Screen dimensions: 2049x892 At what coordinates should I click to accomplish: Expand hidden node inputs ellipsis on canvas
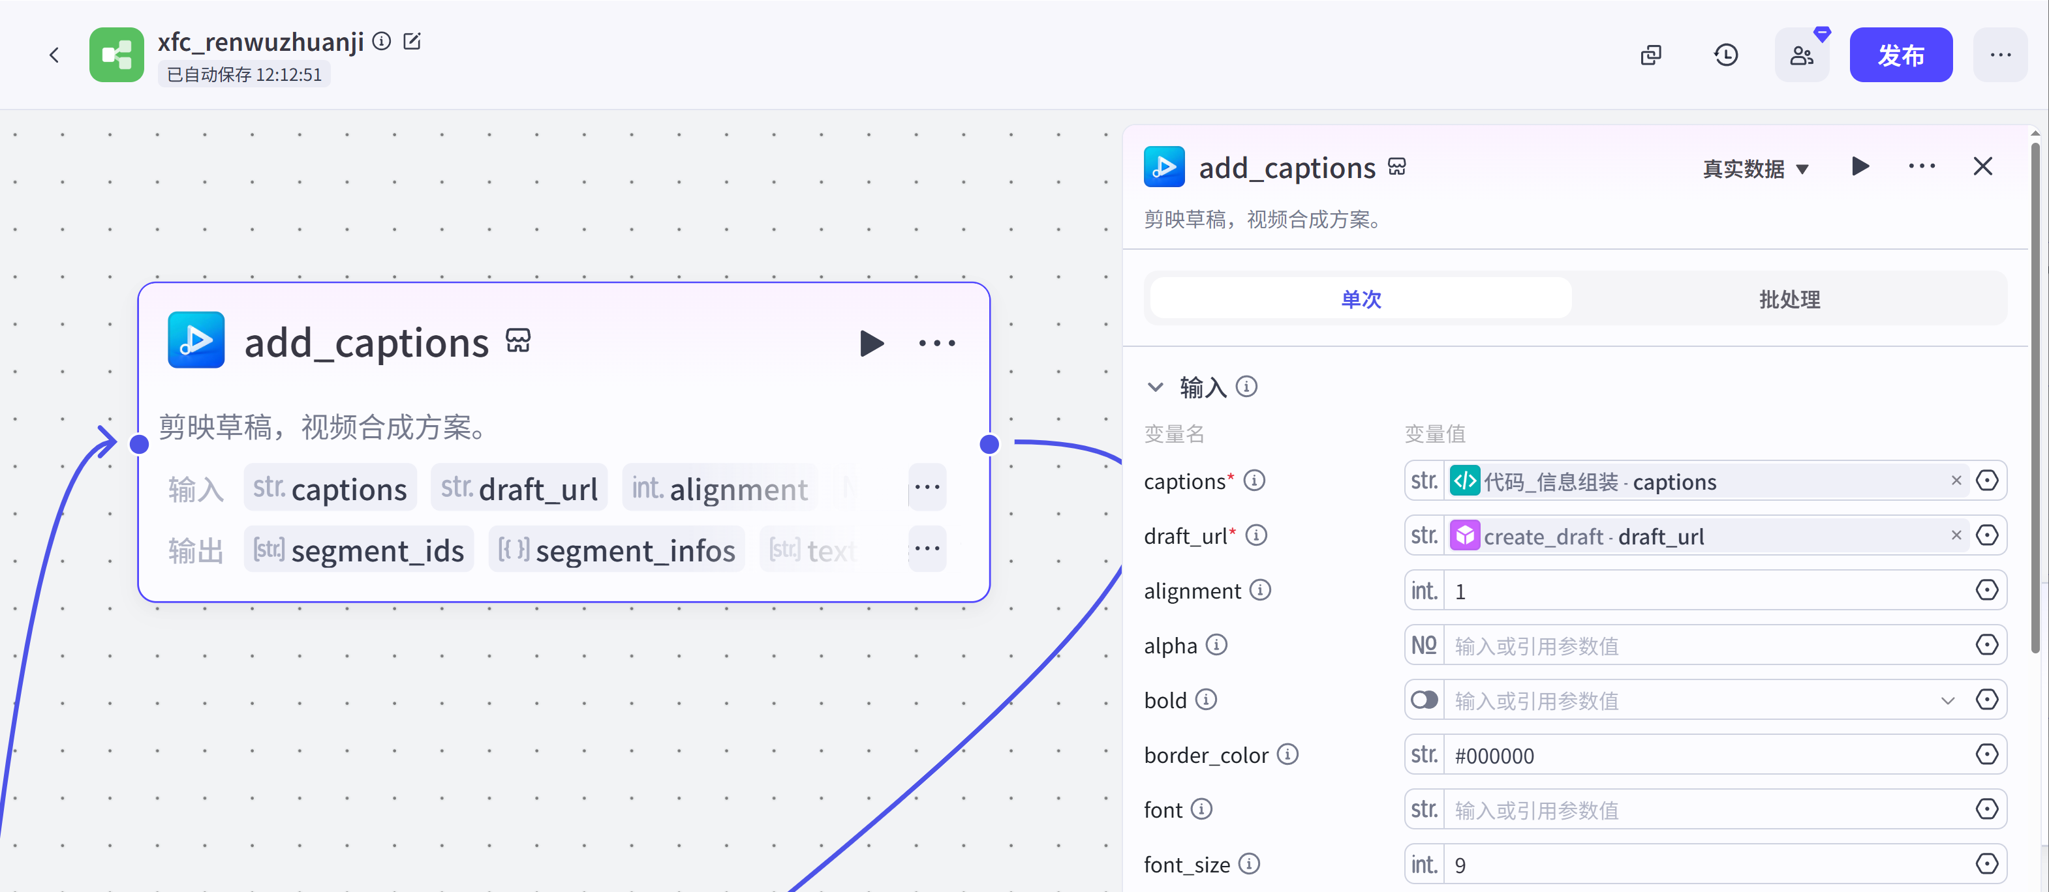tap(927, 487)
